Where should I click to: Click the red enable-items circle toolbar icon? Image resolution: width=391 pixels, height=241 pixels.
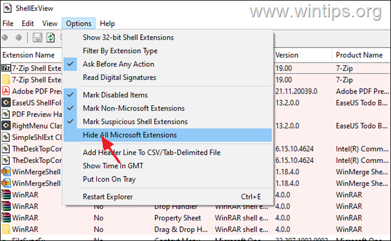pos(5,38)
